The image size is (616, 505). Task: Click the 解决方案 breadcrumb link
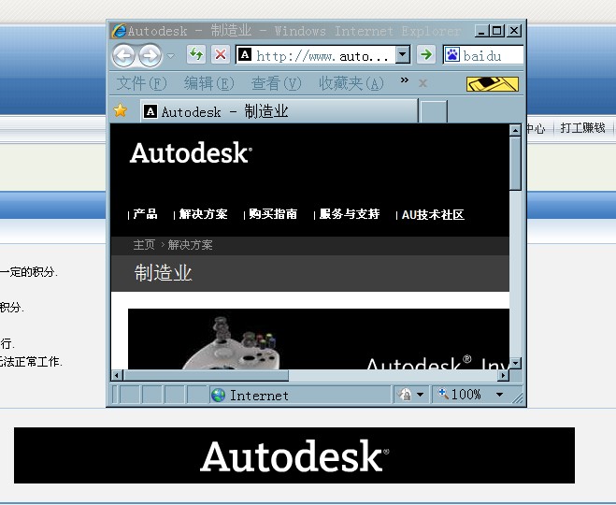(x=190, y=245)
